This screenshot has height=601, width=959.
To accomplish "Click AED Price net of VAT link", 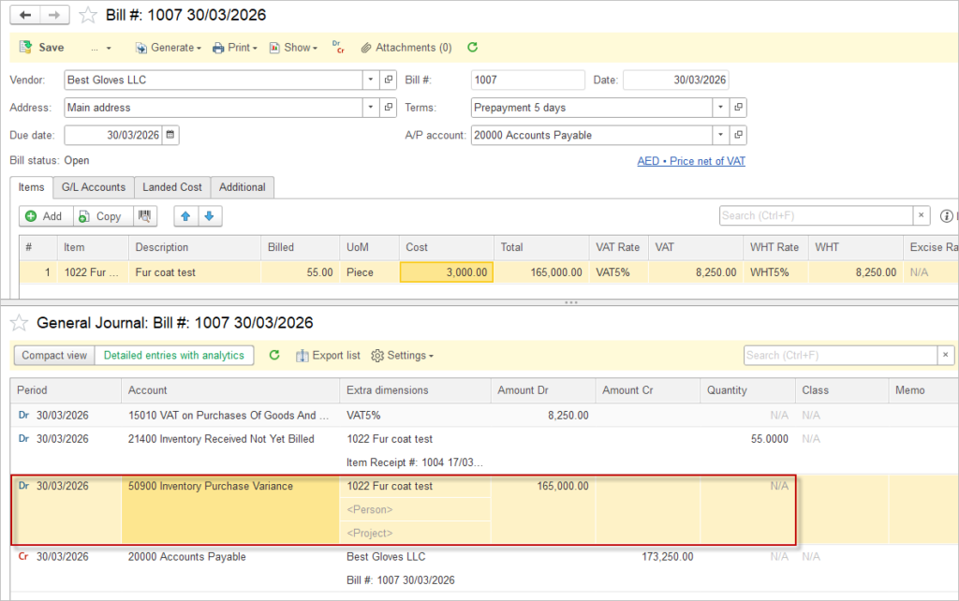I will [691, 161].
